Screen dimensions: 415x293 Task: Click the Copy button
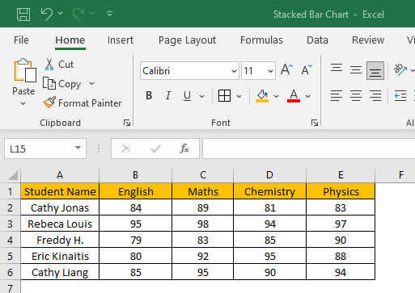(62, 84)
